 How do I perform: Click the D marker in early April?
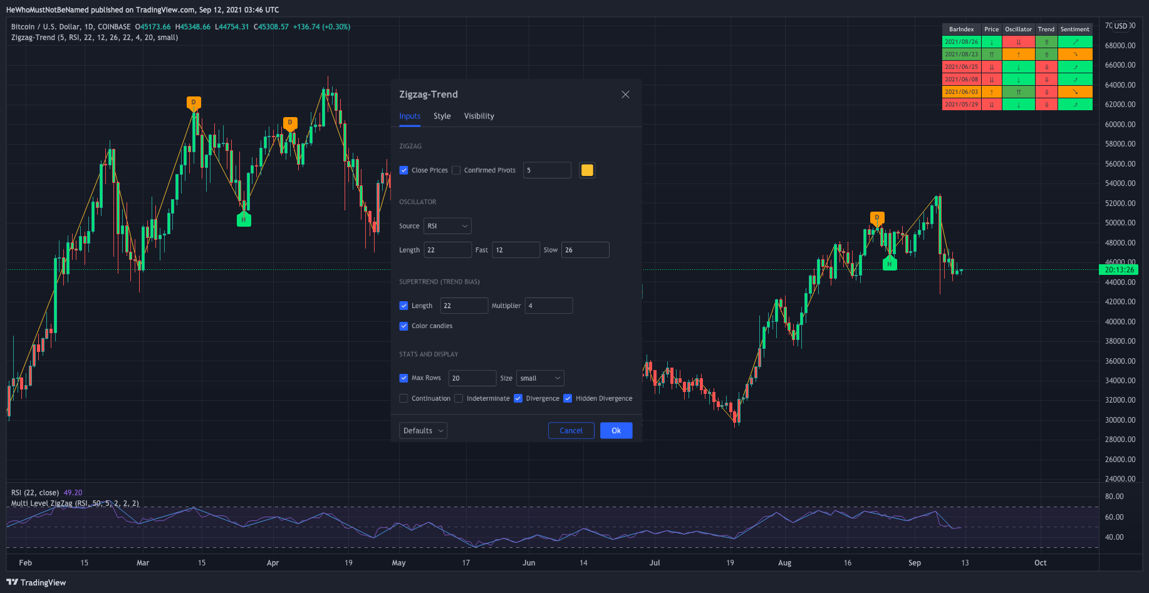[x=290, y=123]
